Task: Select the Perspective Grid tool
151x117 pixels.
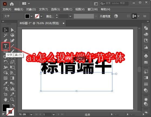Action: [x=12, y=73]
